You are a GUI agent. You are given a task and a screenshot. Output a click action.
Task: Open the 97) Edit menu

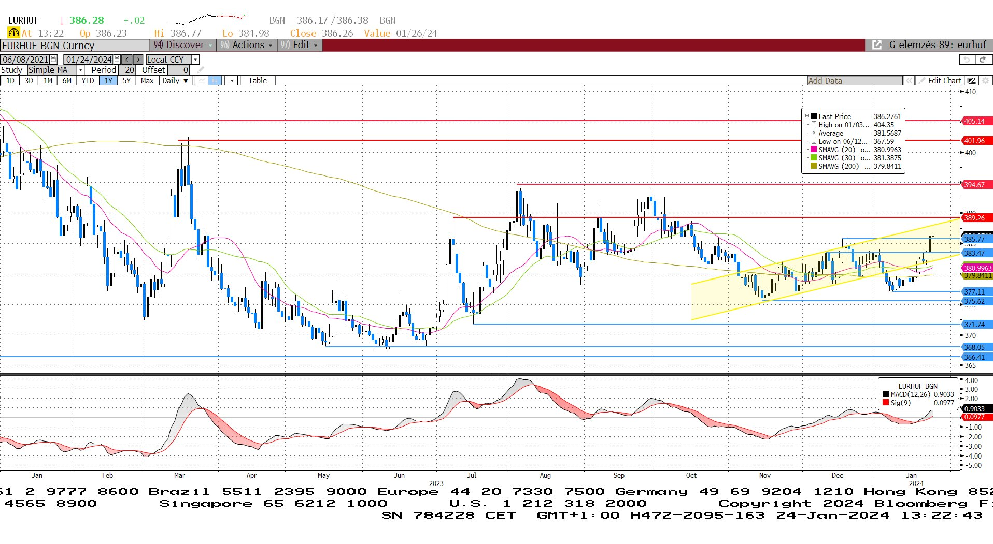[300, 45]
